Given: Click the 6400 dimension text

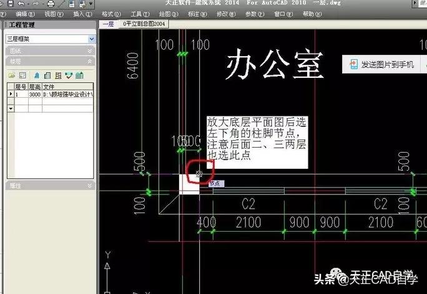Looking at the screenshot, I should pos(132,65).
